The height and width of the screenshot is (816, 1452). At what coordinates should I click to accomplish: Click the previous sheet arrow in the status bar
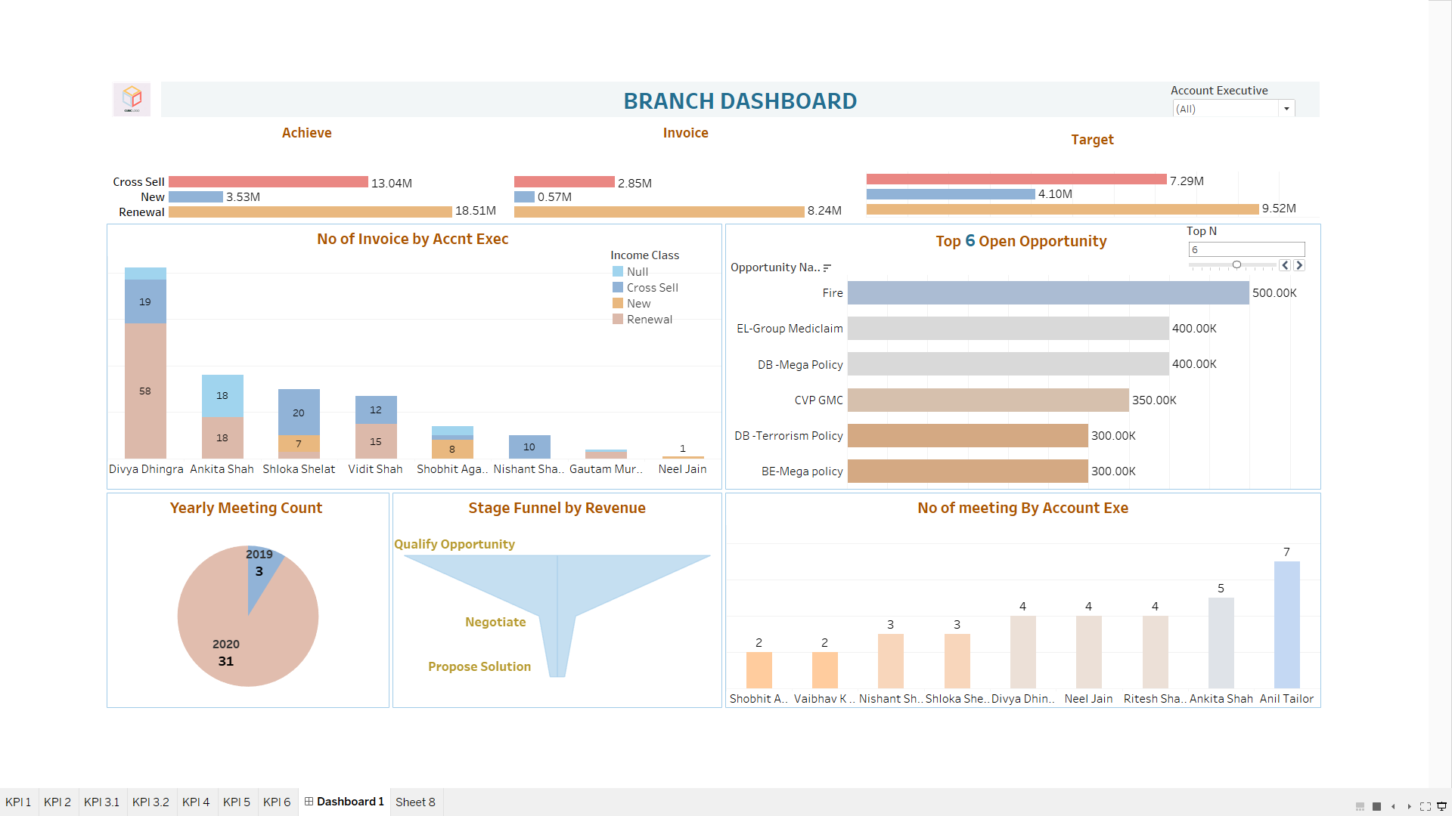tap(1393, 806)
